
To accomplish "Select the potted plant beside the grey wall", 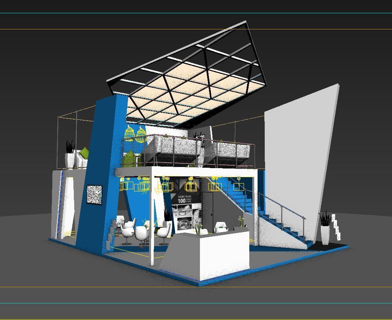I will (325, 228).
